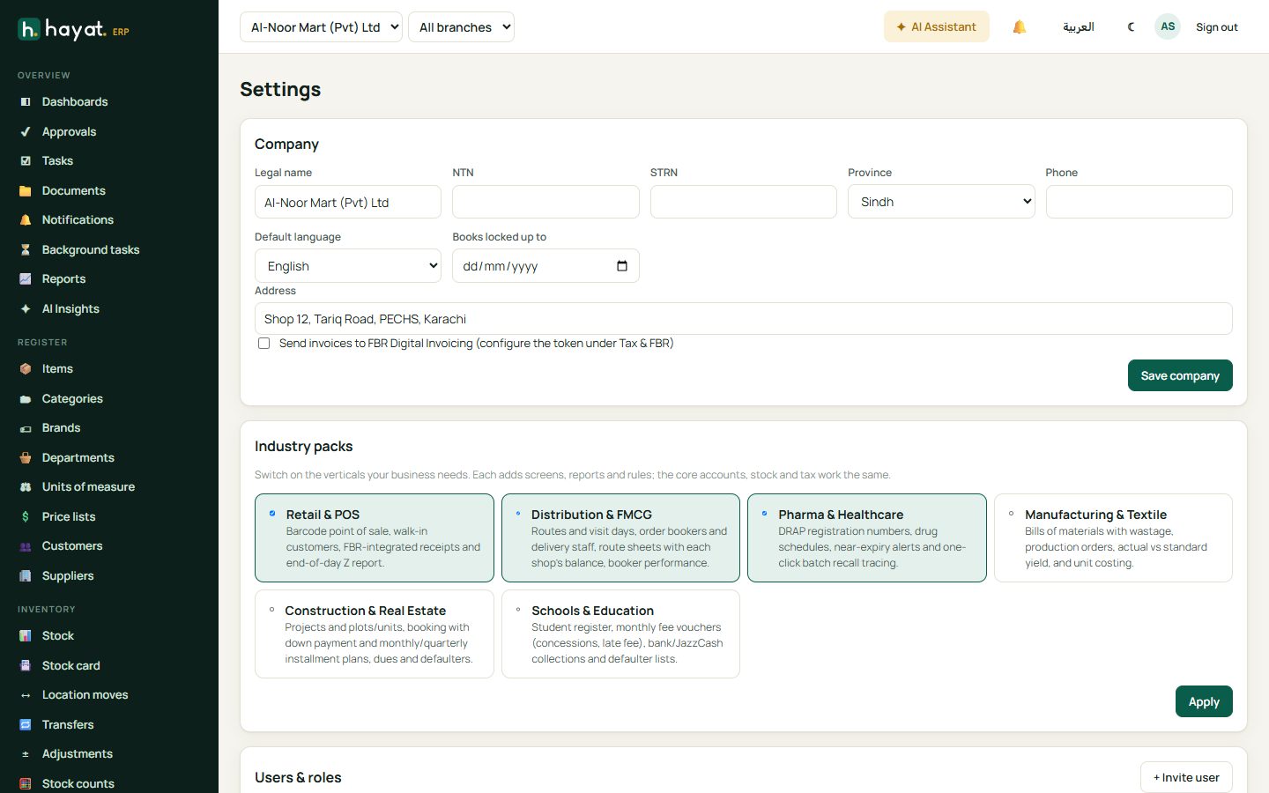Click the Customers people icon

[26, 546]
